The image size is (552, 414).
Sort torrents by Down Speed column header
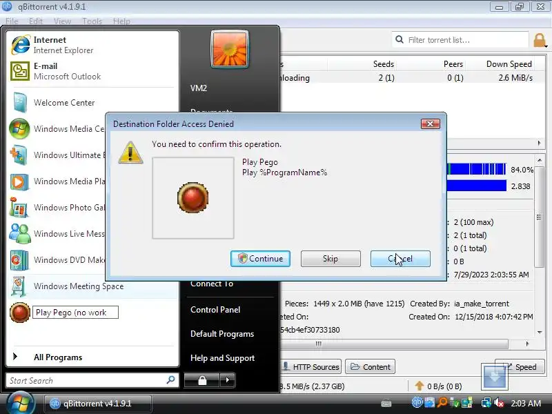(509, 64)
